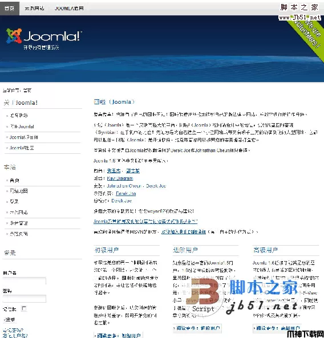Image resolution: width=324 pixels, height=338 pixels.
Task: Open the 初级用户 article heading
Action: tap(107, 250)
